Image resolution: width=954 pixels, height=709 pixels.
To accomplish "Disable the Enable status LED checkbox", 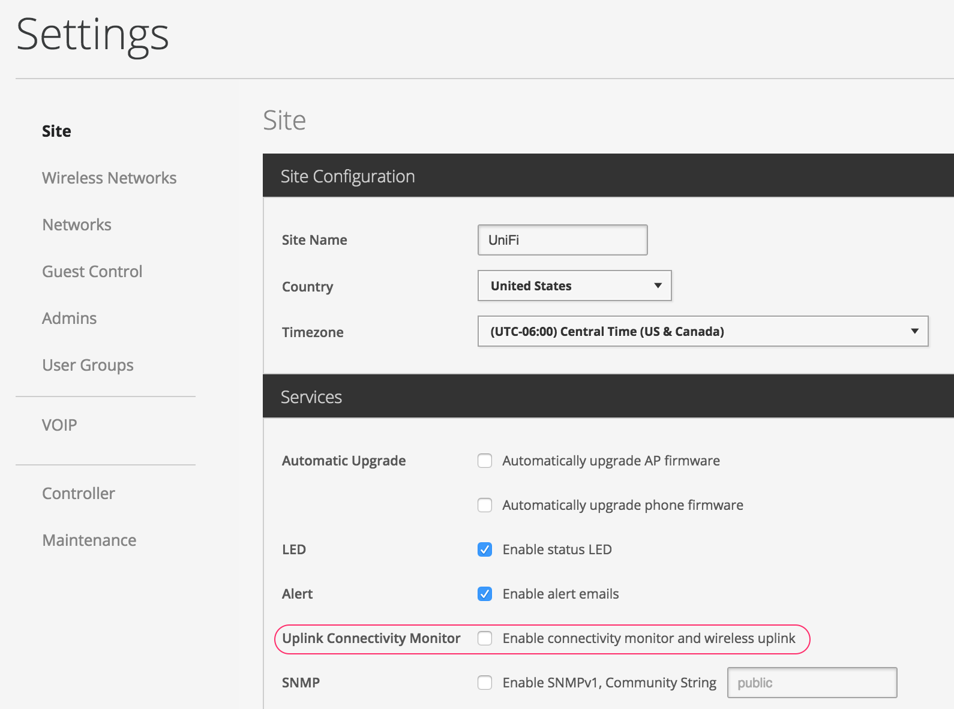I will click(x=485, y=549).
